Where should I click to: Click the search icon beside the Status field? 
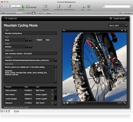tap(31, 47)
